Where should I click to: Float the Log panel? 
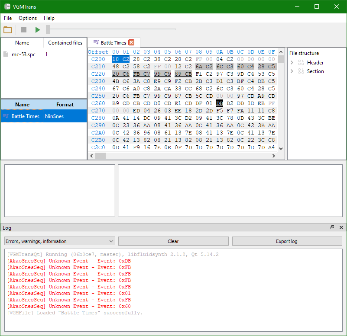332,227
